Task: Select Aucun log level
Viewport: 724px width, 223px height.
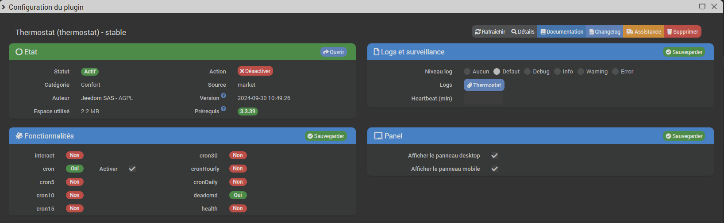Action: click(x=467, y=71)
